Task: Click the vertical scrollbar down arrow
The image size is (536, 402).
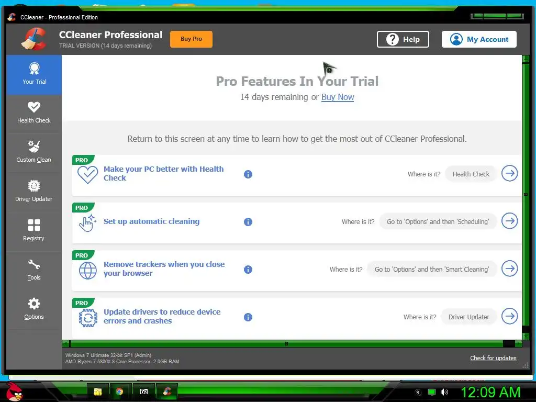Action: point(526,337)
